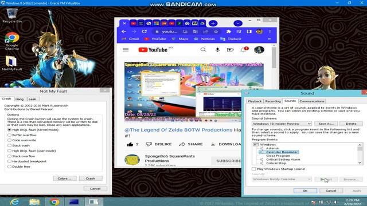Open the Chrome three-dot menu
This screenshot has width=367, height=206.
[x=270, y=31]
